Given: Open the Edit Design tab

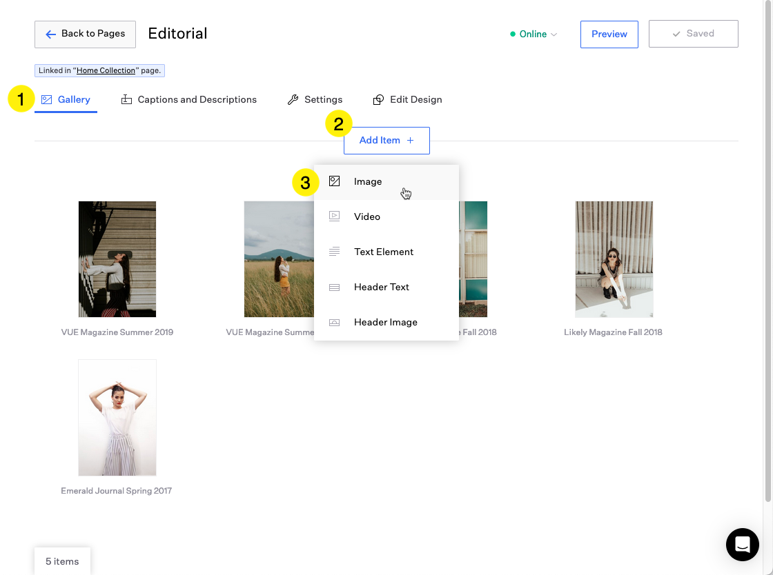Looking at the screenshot, I should tap(407, 99).
